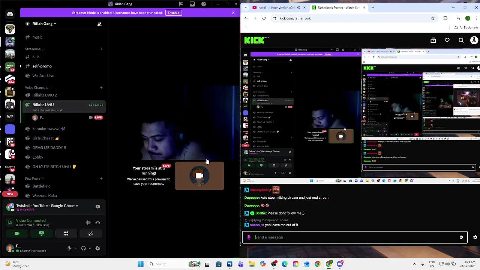The height and width of the screenshot is (270, 480).
Task: Expand Rillah Gang server dropdown
Action: pyautogui.click(x=44, y=24)
